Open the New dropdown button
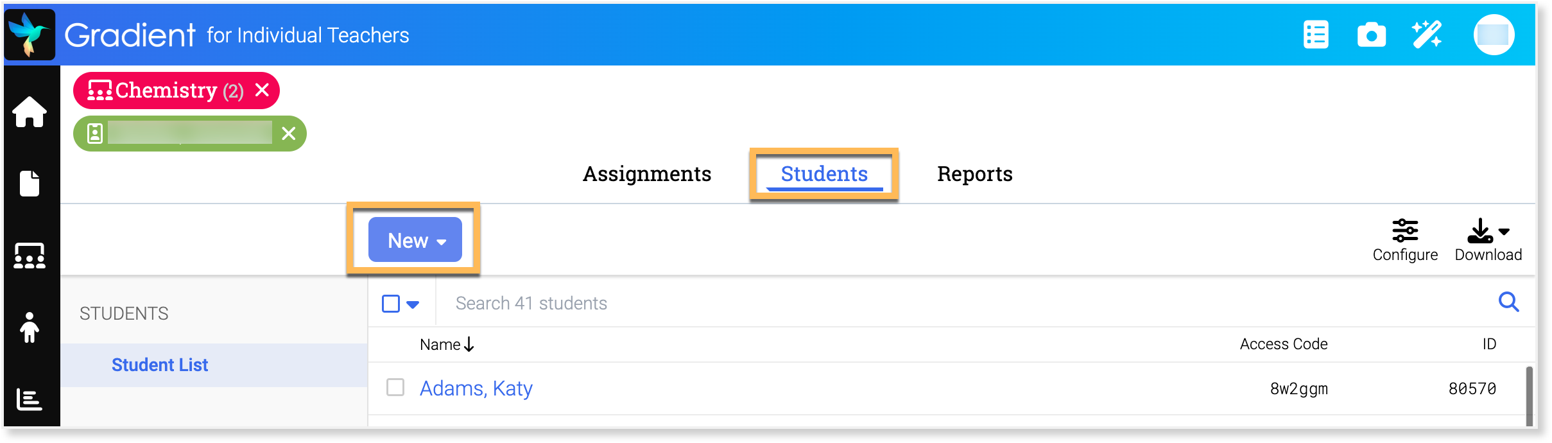 tap(415, 240)
